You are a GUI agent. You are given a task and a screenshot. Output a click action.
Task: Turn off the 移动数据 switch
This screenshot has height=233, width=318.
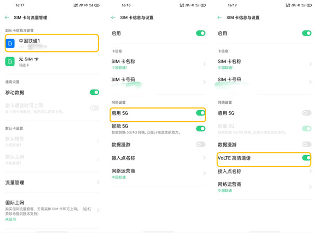click(x=94, y=93)
